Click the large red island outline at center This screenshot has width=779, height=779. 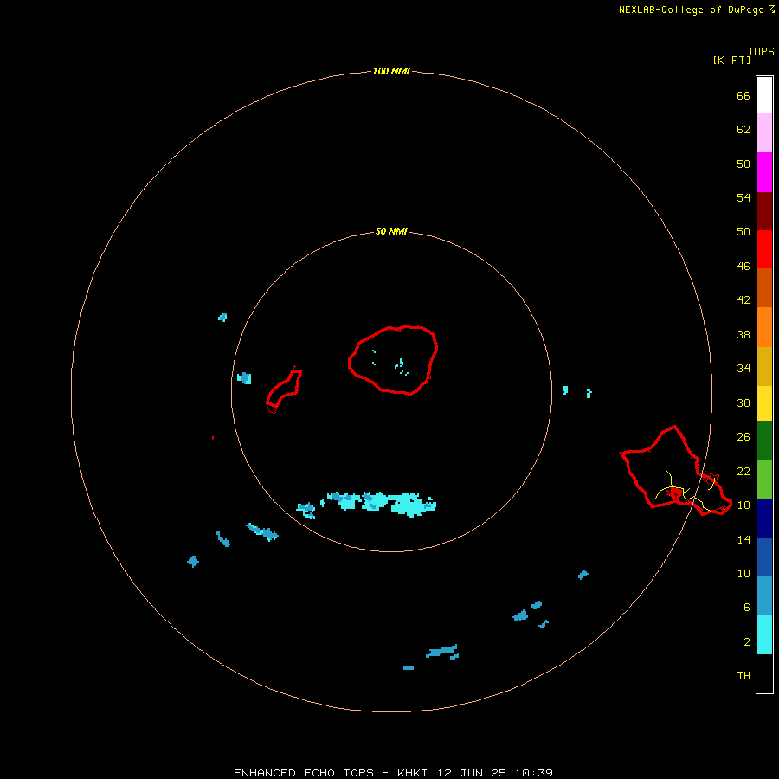[392, 360]
